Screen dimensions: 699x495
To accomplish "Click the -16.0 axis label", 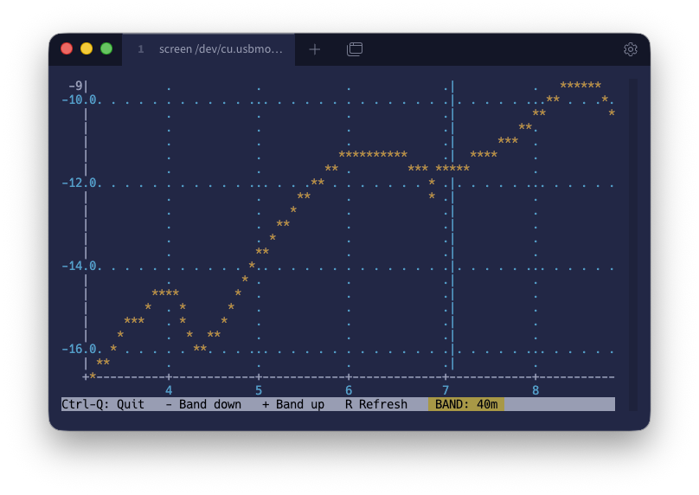I will pos(79,349).
